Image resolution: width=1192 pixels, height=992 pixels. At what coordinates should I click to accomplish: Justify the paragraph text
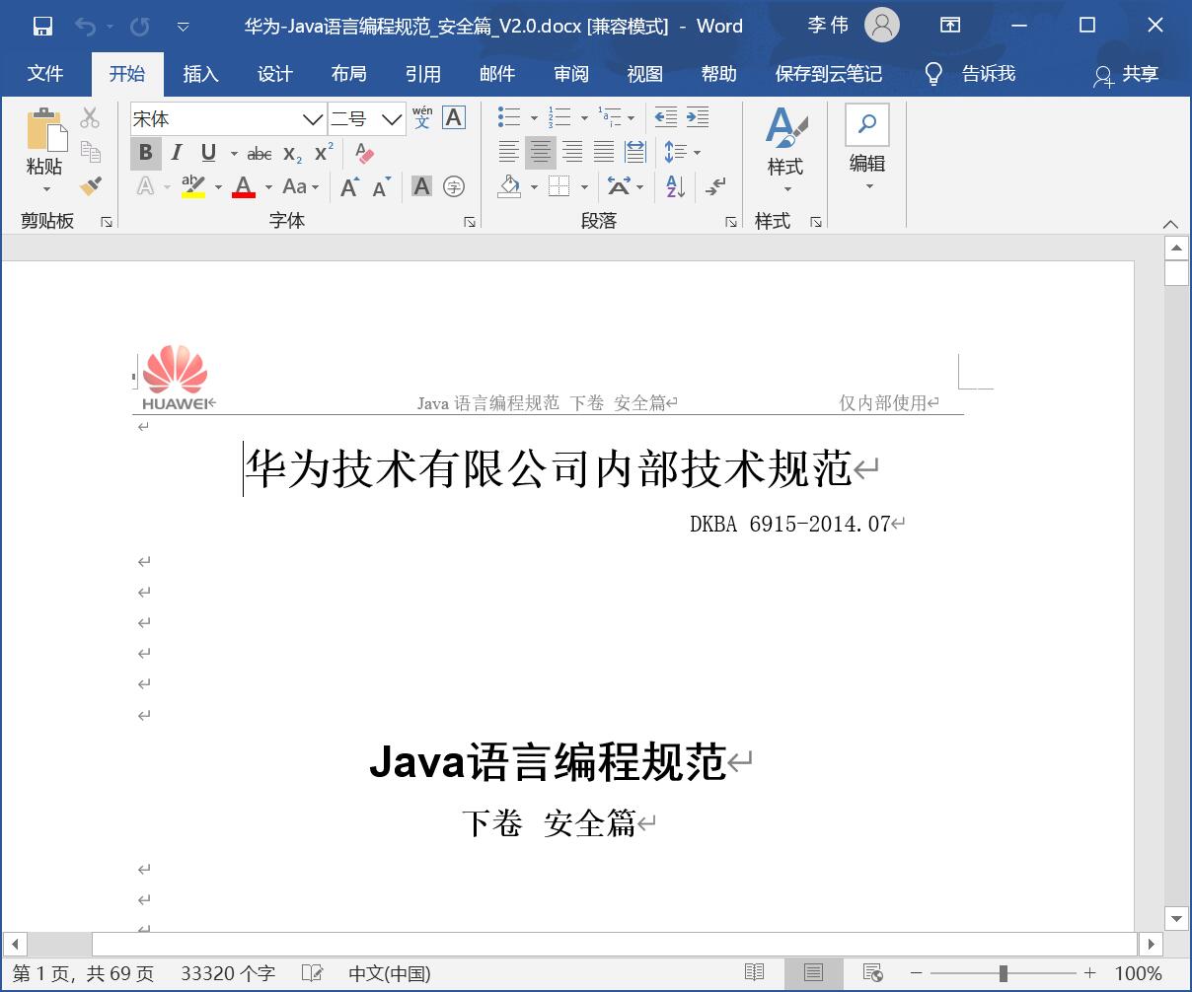604,152
